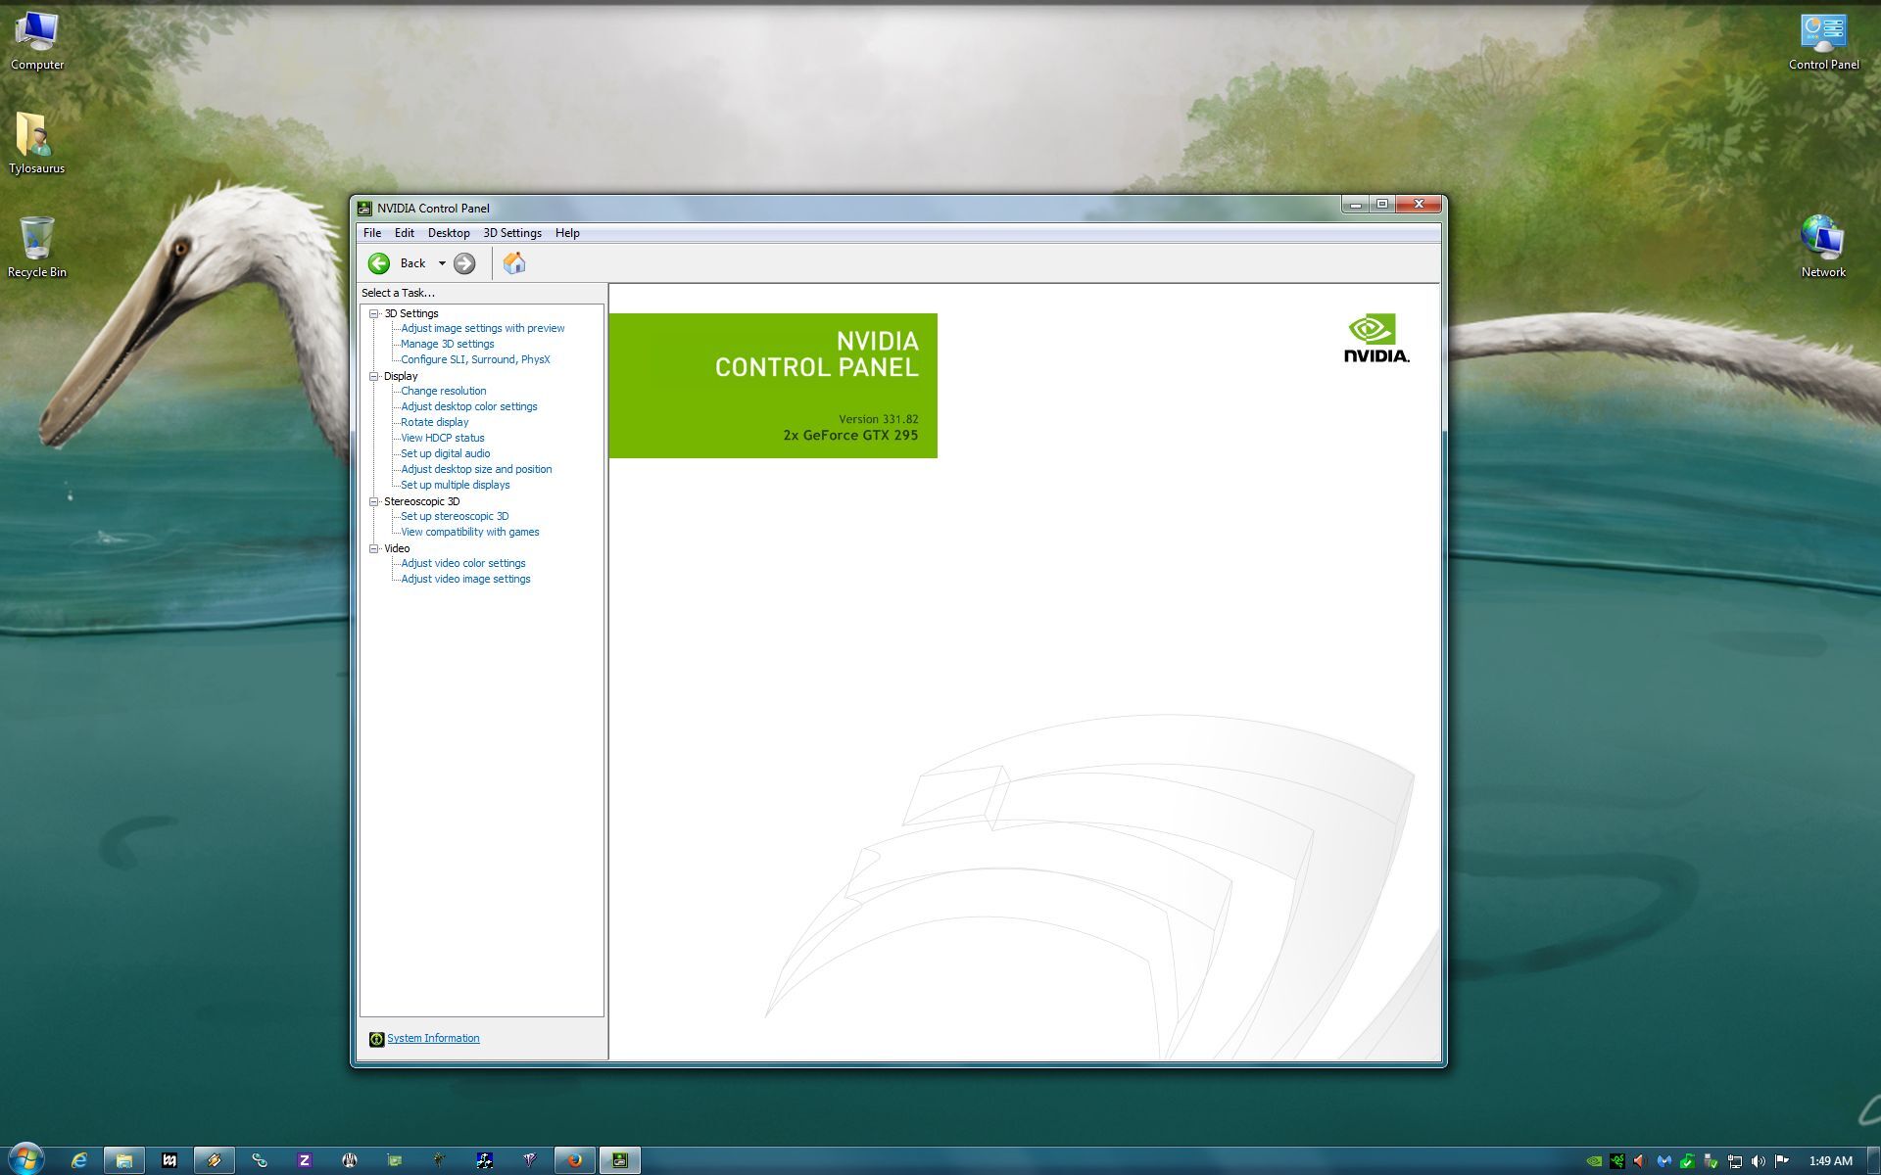1881x1175 pixels.
Task: Open the Edit menu
Action: [x=405, y=233]
